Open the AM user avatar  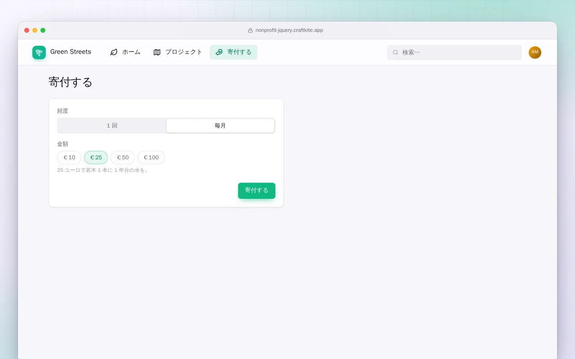click(x=535, y=53)
